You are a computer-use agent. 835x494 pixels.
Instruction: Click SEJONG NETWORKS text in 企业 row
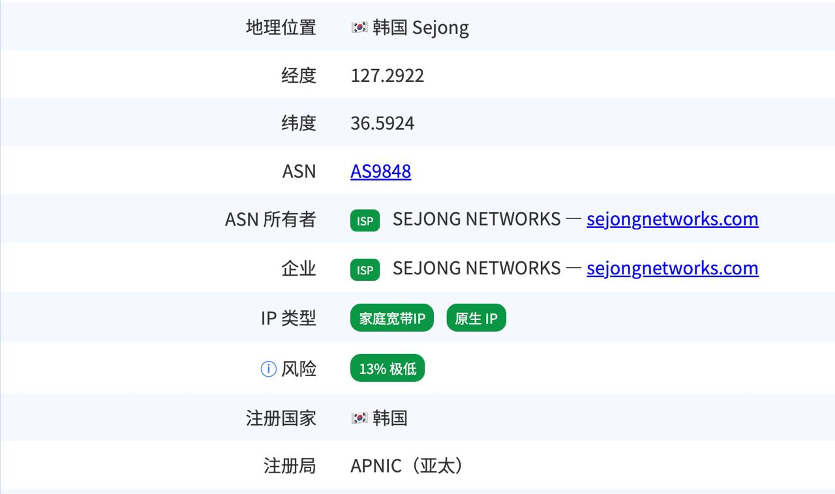coord(477,268)
